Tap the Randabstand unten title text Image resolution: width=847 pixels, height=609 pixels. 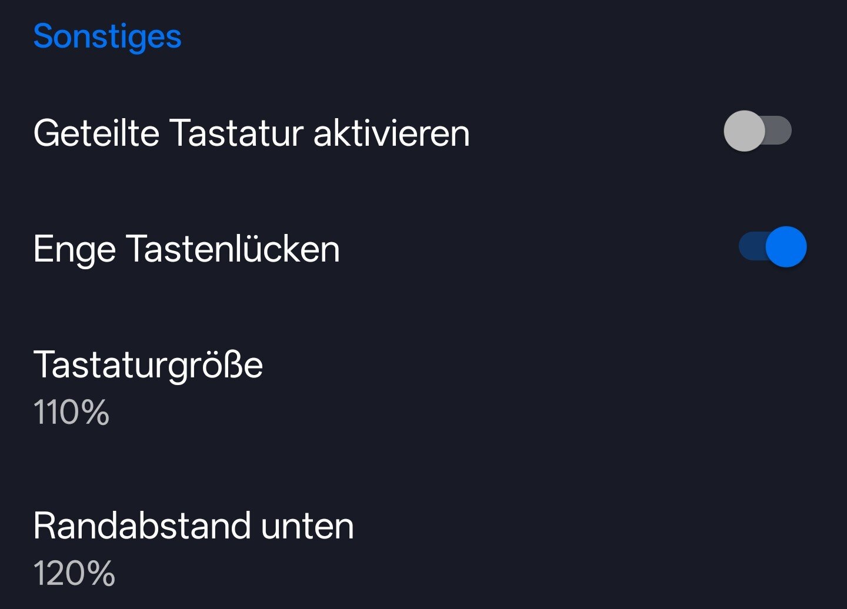click(x=194, y=526)
